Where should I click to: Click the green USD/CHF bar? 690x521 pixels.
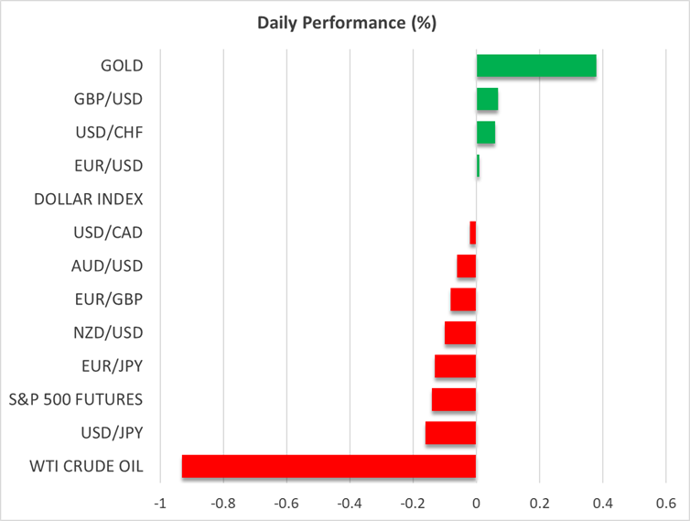click(x=486, y=133)
